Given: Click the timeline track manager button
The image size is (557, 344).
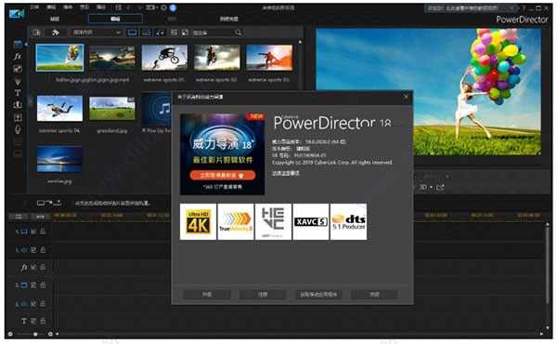Looking at the screenshot, I should point(19,216).
